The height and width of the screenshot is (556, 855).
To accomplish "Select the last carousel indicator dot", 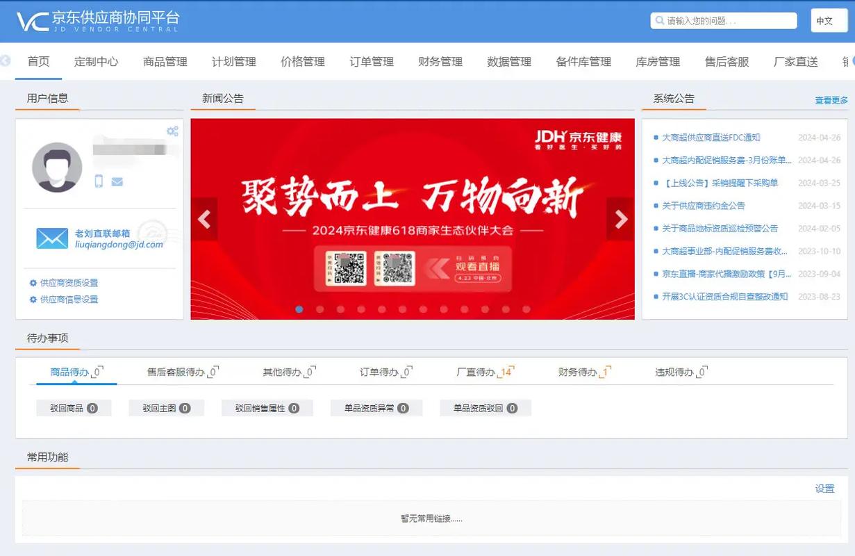I will tap(526, 309).
